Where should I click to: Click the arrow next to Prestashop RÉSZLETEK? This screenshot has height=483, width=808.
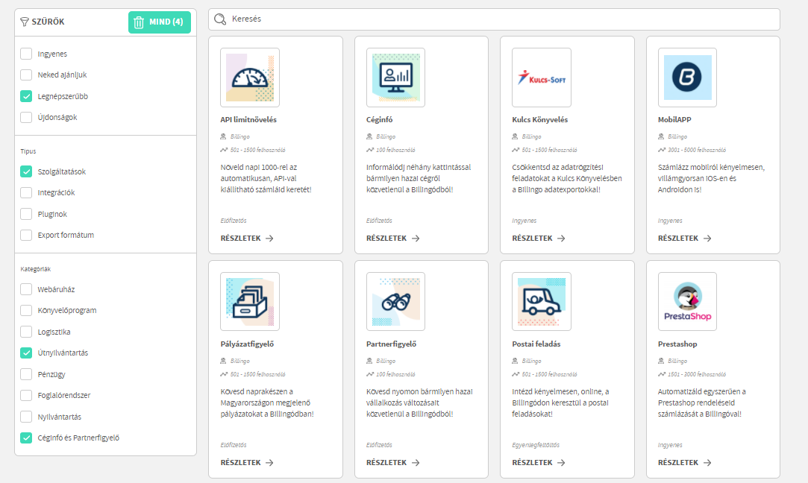[x=707, y=463]
